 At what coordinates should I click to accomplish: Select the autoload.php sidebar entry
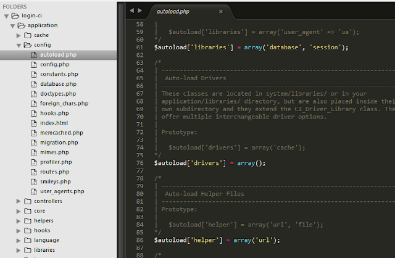(58, 55)
